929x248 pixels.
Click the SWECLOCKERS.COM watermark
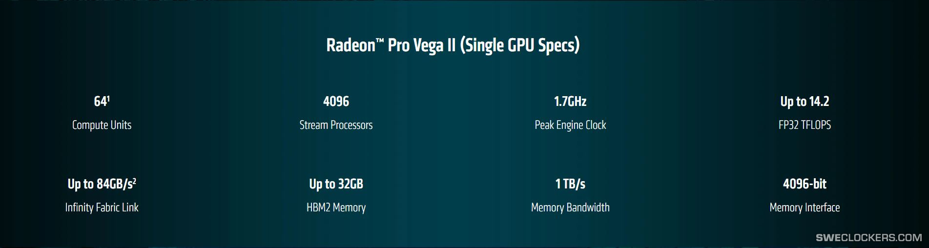point(869,238)
